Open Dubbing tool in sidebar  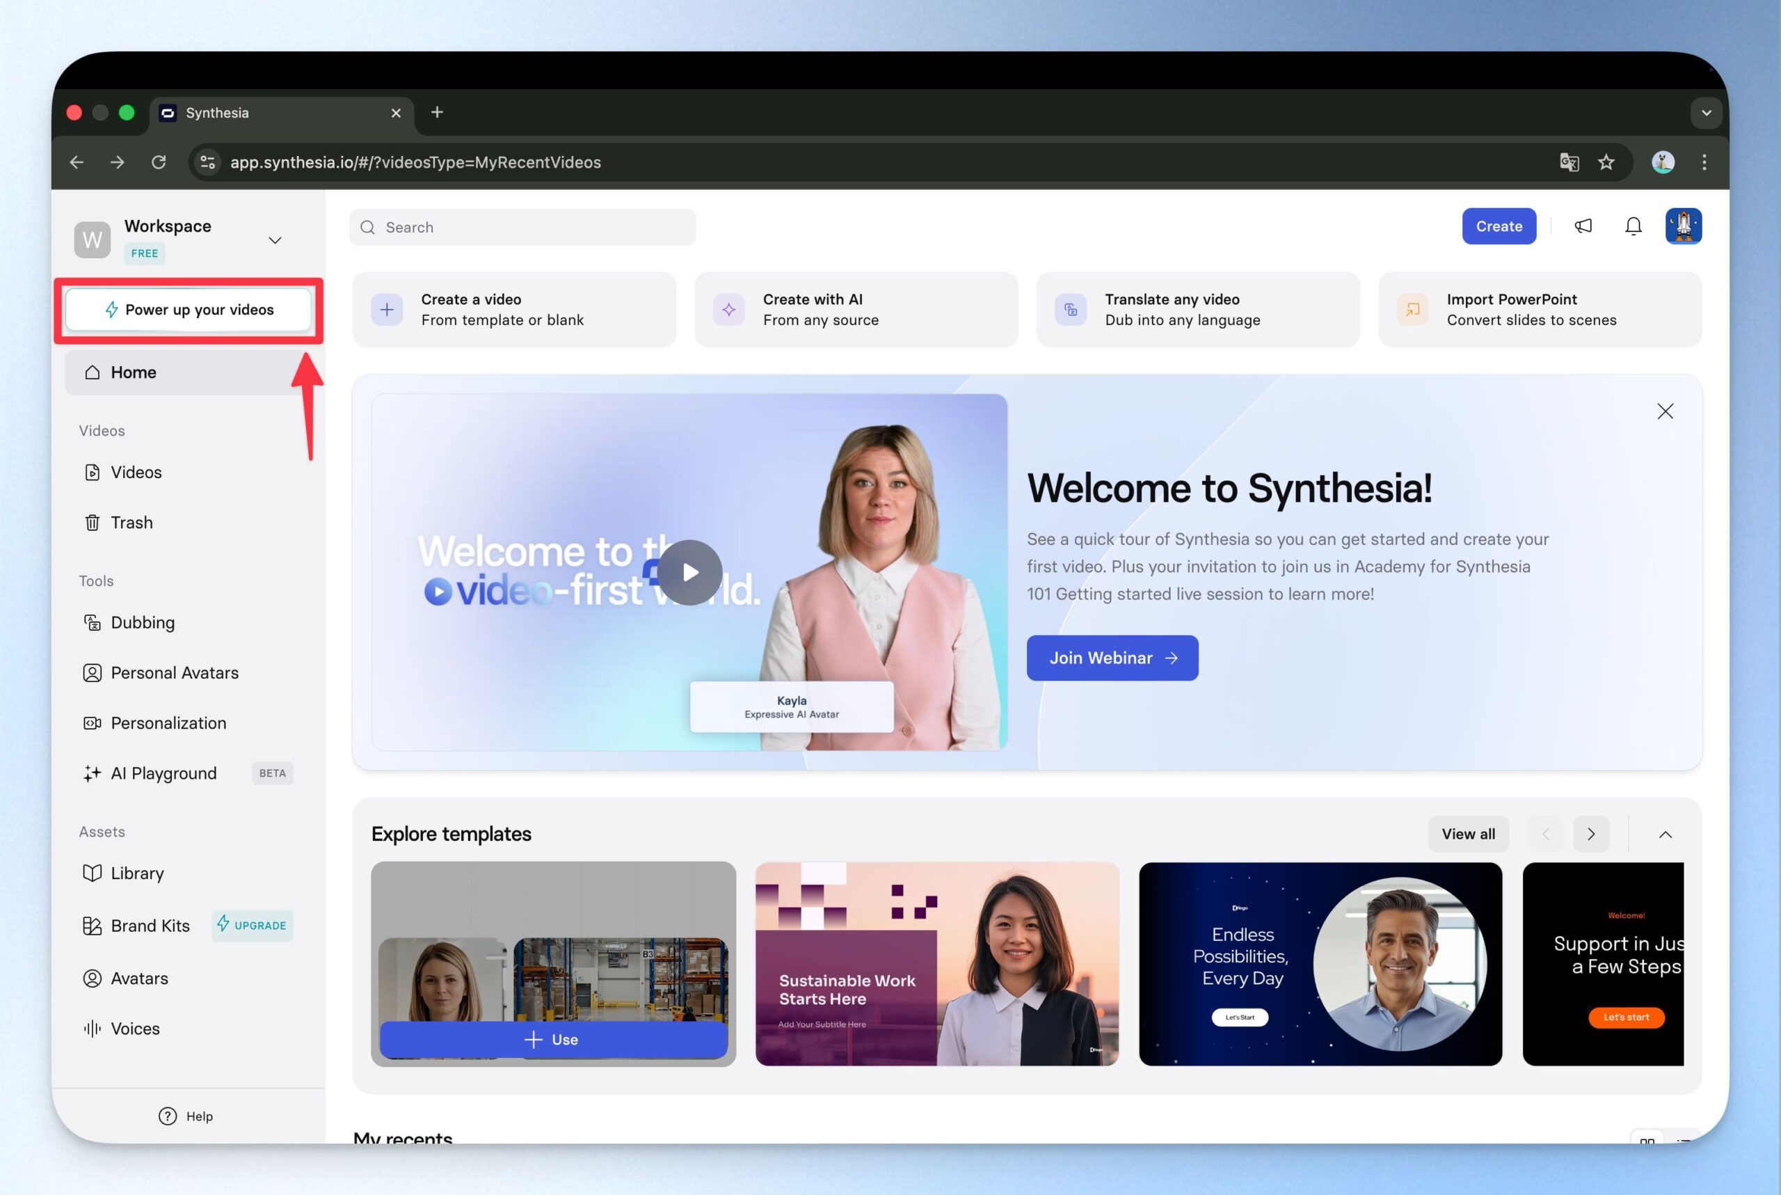point(143,623)
